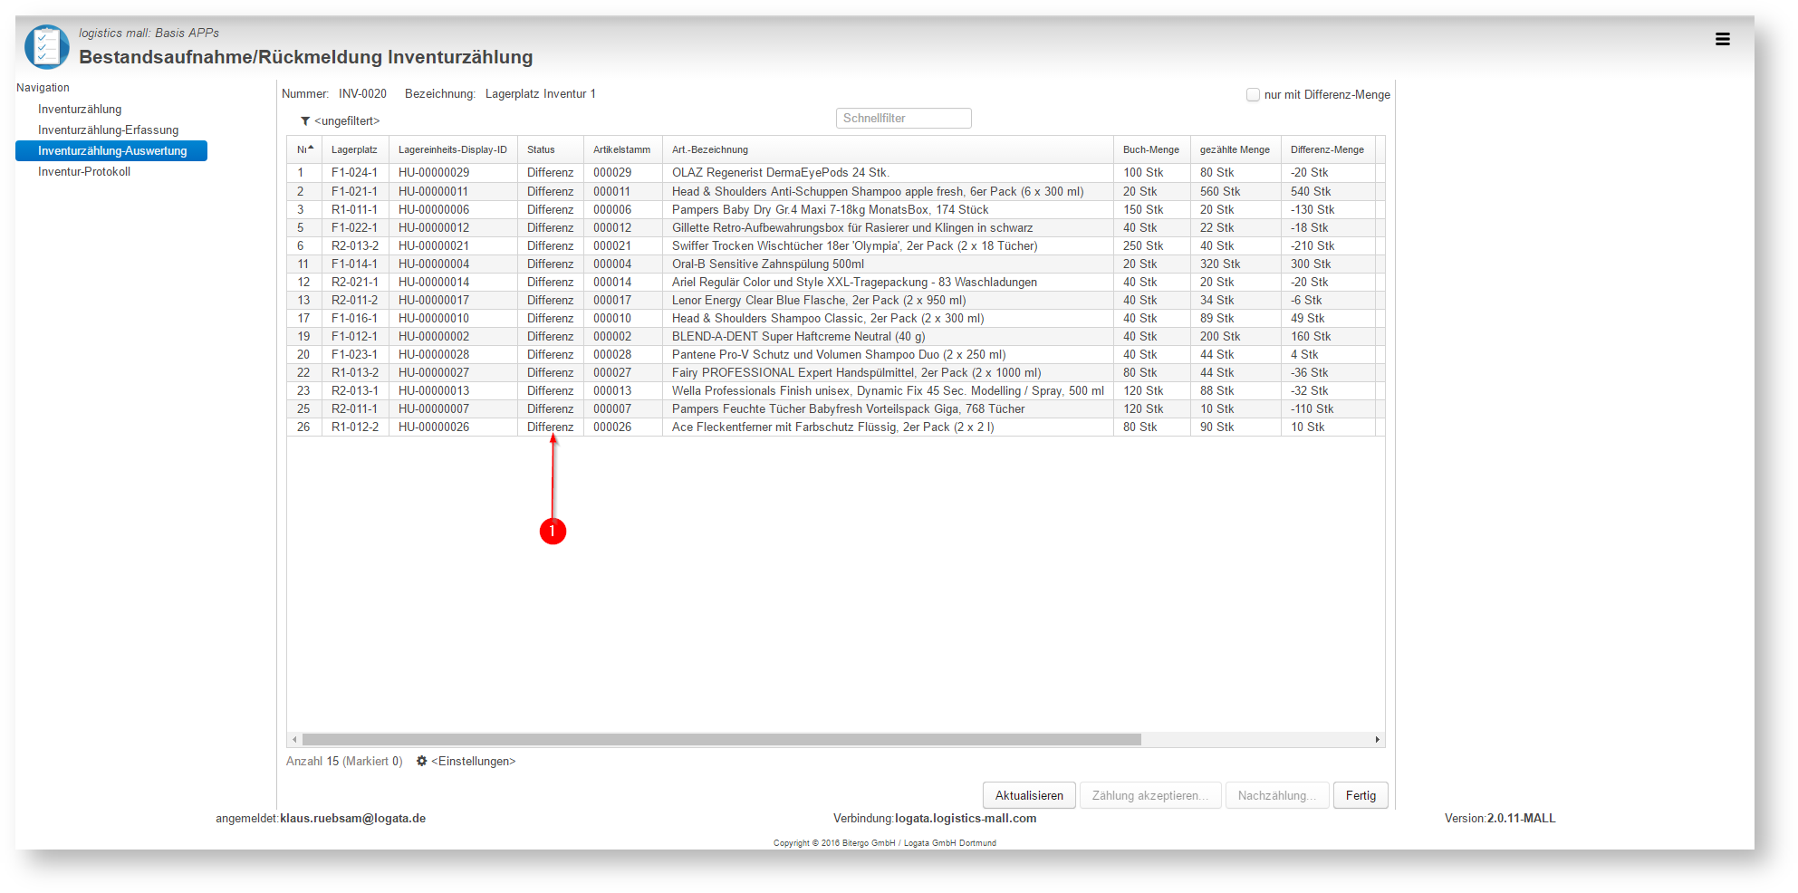Click the Status cell in row 26
Image resolution: width=1798 pixels, height=893 pixels.
[551, 427]
